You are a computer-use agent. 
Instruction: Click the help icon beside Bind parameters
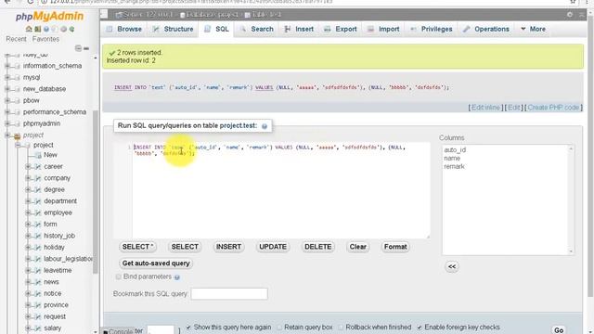click(x=177, y=277)
